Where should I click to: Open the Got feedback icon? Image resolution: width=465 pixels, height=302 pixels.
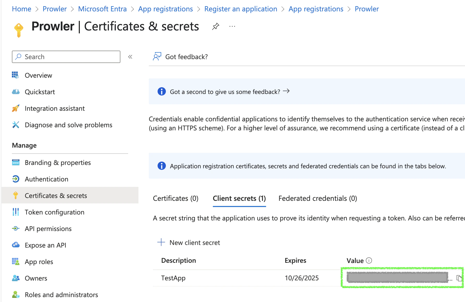(157, 57)
